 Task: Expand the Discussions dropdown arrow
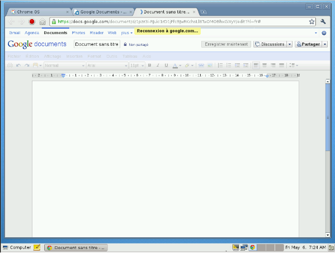(290, 44)
